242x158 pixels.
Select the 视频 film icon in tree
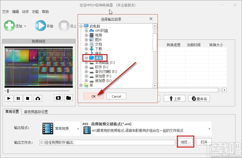pyautogui.click(x=92, y=35)
